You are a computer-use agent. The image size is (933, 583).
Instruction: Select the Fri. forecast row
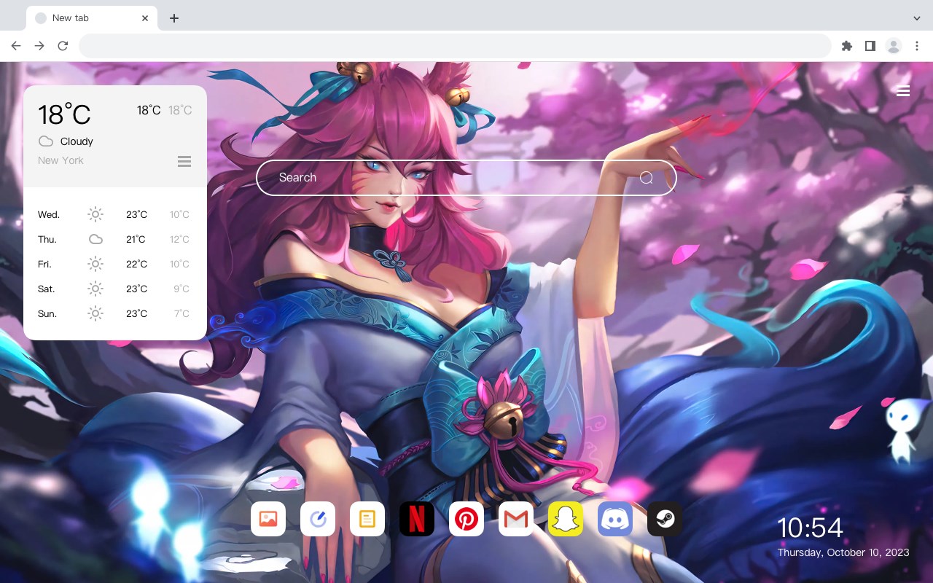(114, 264)
